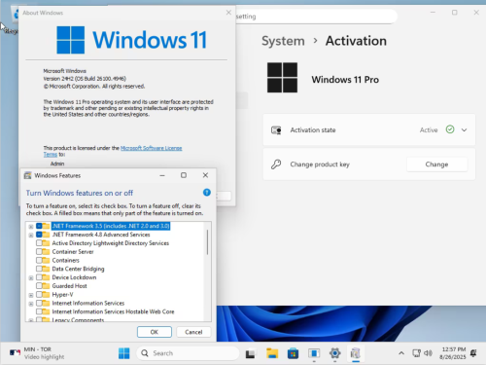Go to the System breadcrumb
The image size is (486, 365).
click(283, 41)
